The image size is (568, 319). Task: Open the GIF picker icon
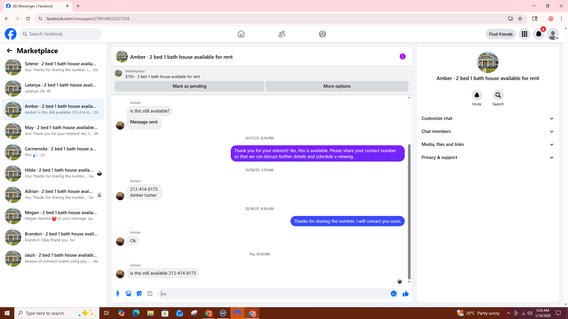tap(150, 294)
